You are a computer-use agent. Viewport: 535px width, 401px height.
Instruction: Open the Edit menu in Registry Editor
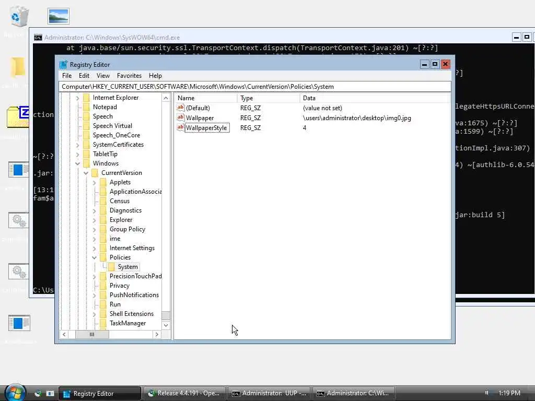pos(84,76)
